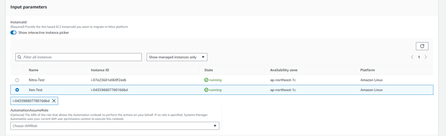This screenshot has height=136, width=446.
Task: Go to the previous page arrow
Action: click(412, 57)
